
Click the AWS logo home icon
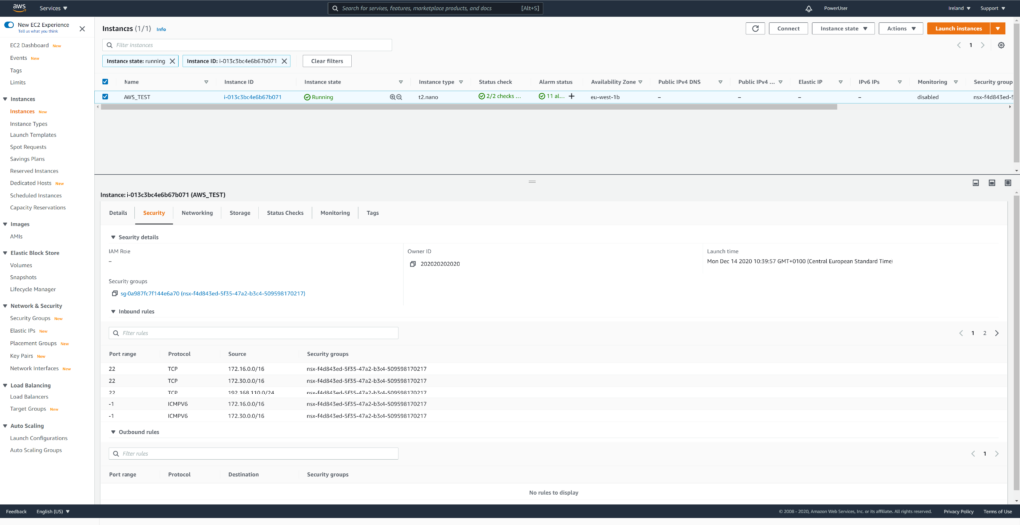(x=19, y=8)
